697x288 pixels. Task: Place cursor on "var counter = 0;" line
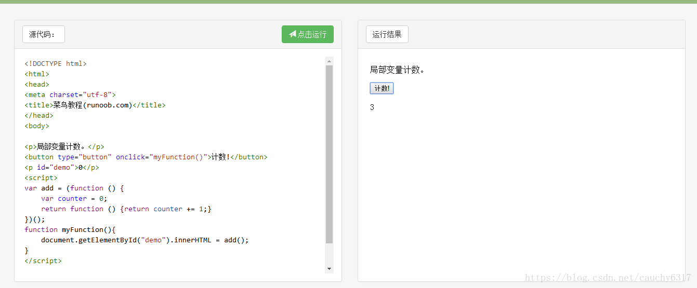(74, 199)
